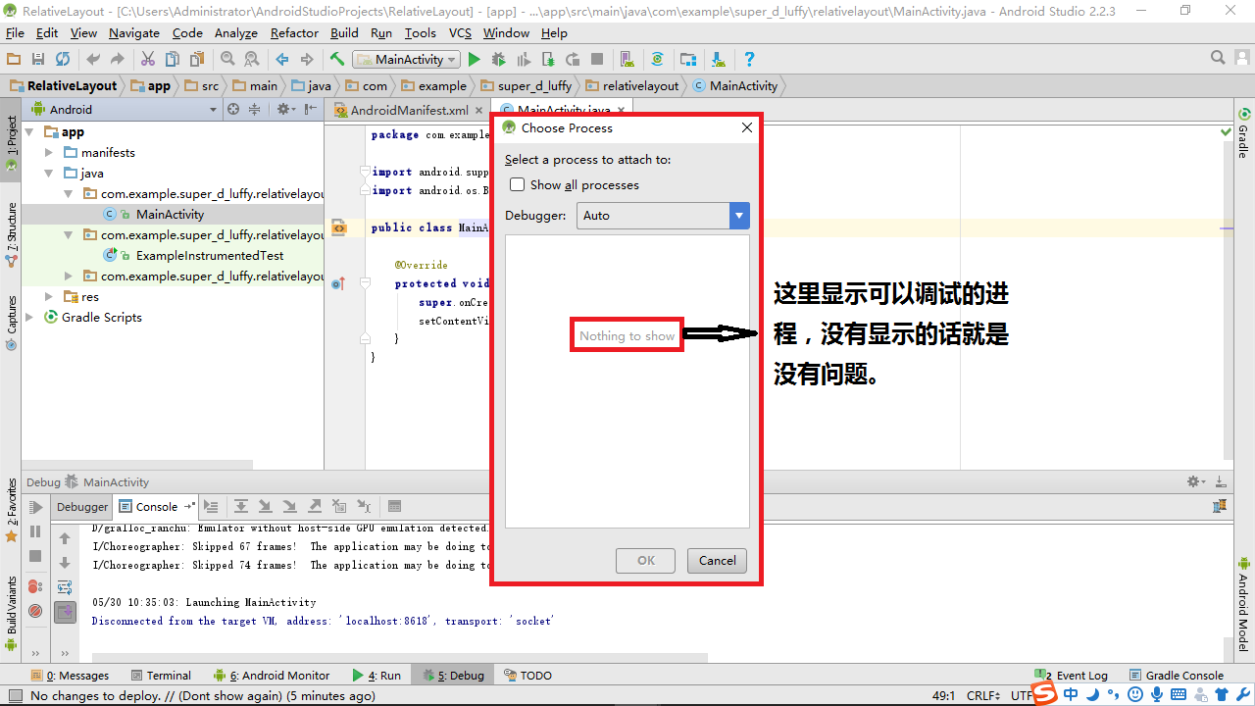Click the Back navigation arrow

pos(282,59)
